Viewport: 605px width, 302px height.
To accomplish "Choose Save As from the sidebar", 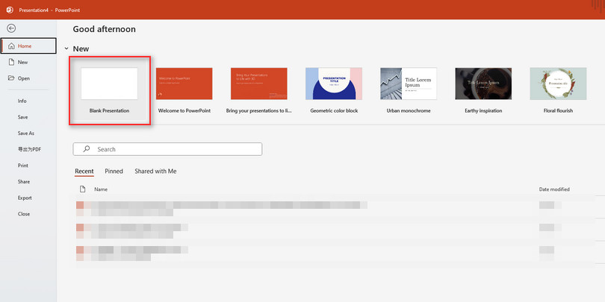I will pos(26,133).
